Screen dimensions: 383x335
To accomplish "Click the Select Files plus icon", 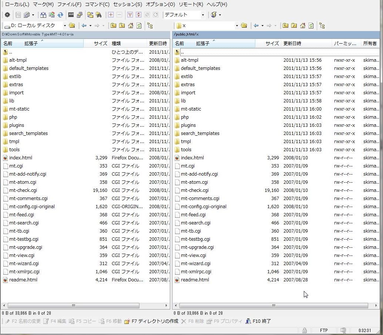I will (x=111, y=15).
